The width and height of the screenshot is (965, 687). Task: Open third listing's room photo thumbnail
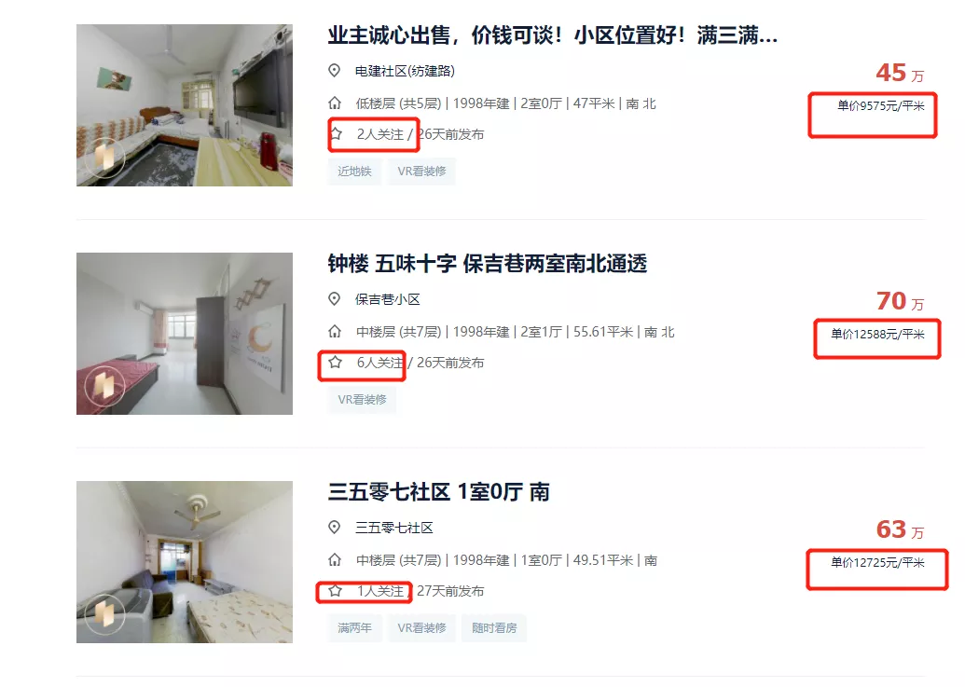185,561
